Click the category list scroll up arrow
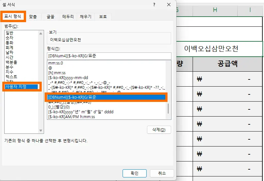Image resolution: width=264 pixels, height=181 pixels. (41, 34)
